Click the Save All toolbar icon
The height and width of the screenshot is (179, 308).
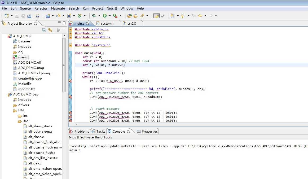coord(23,16)
